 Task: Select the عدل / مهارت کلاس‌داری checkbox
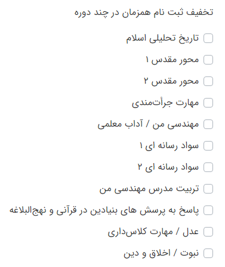208,232
